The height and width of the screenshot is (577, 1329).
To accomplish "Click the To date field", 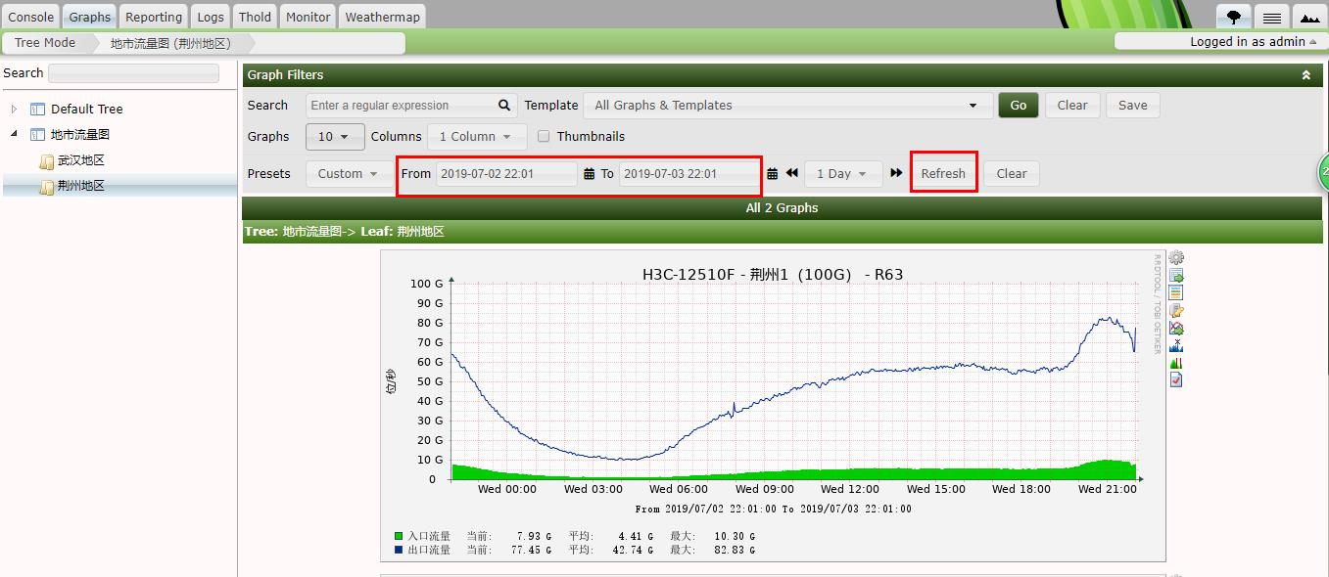I will (689, 174).
